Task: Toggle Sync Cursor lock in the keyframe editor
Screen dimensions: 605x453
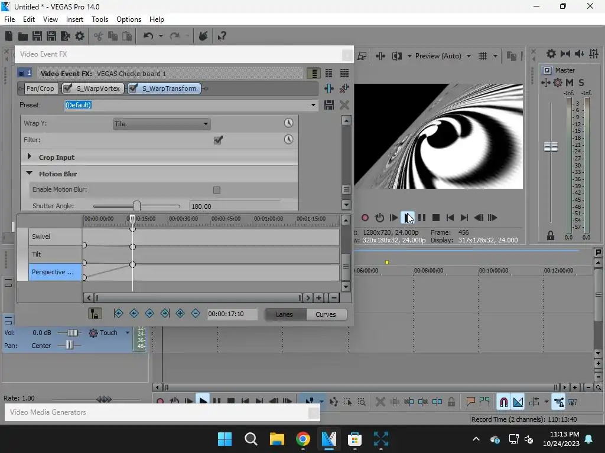Action: [95, 314]
